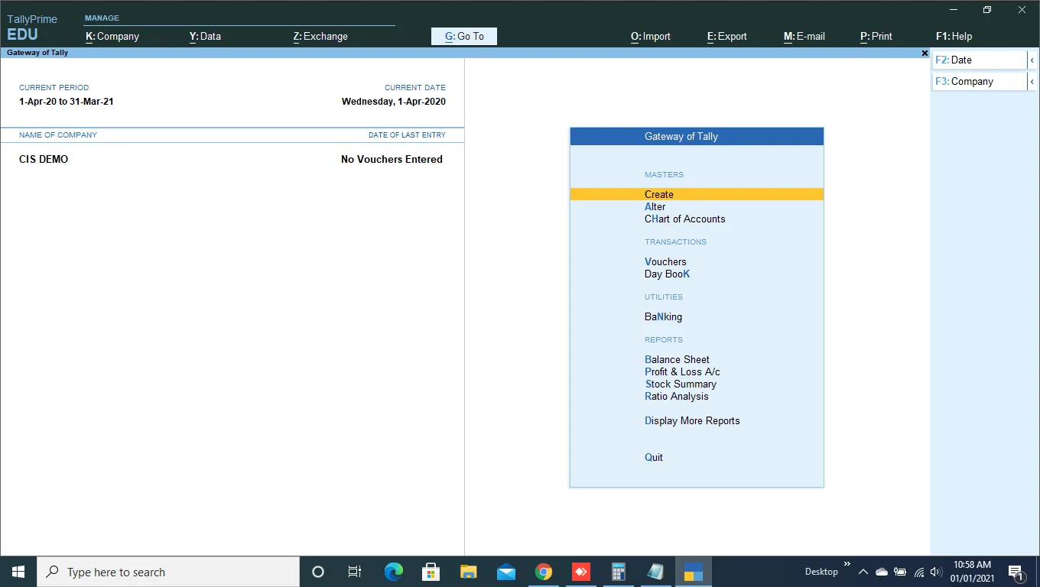Image resolution: width=1040 pixels, height=587 pixels.
Task: Open the O: Import menu
Action: pyautogui.click(x=651, y=36)
